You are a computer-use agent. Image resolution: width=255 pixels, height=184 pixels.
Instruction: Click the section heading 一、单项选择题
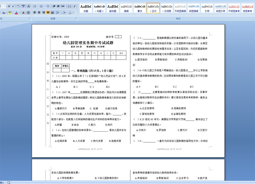point(92,71)
